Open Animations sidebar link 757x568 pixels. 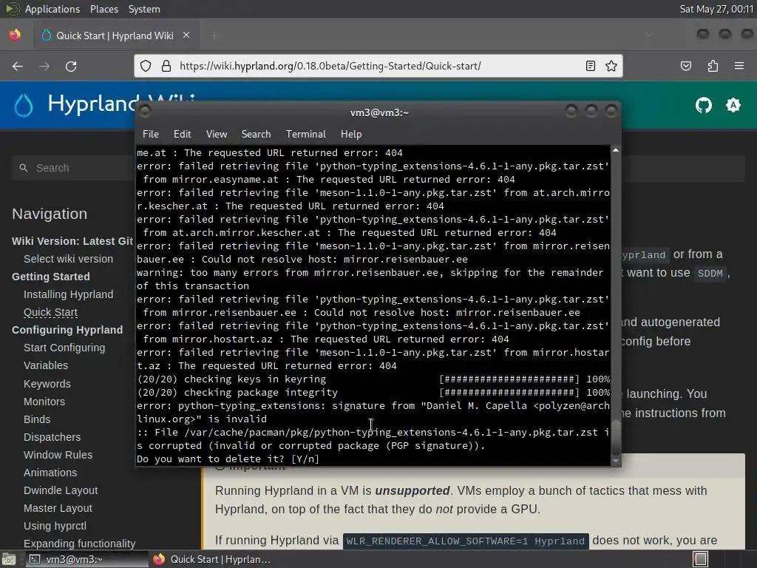click(50, 473)
